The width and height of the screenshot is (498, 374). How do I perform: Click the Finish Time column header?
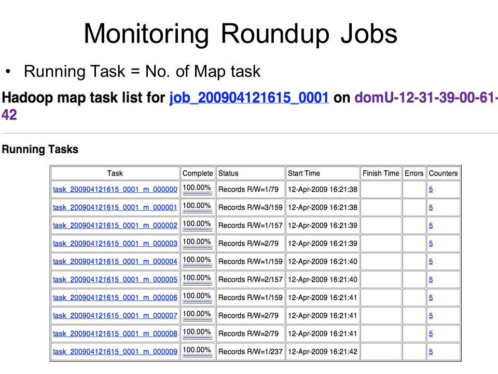[x=381, y=173]
